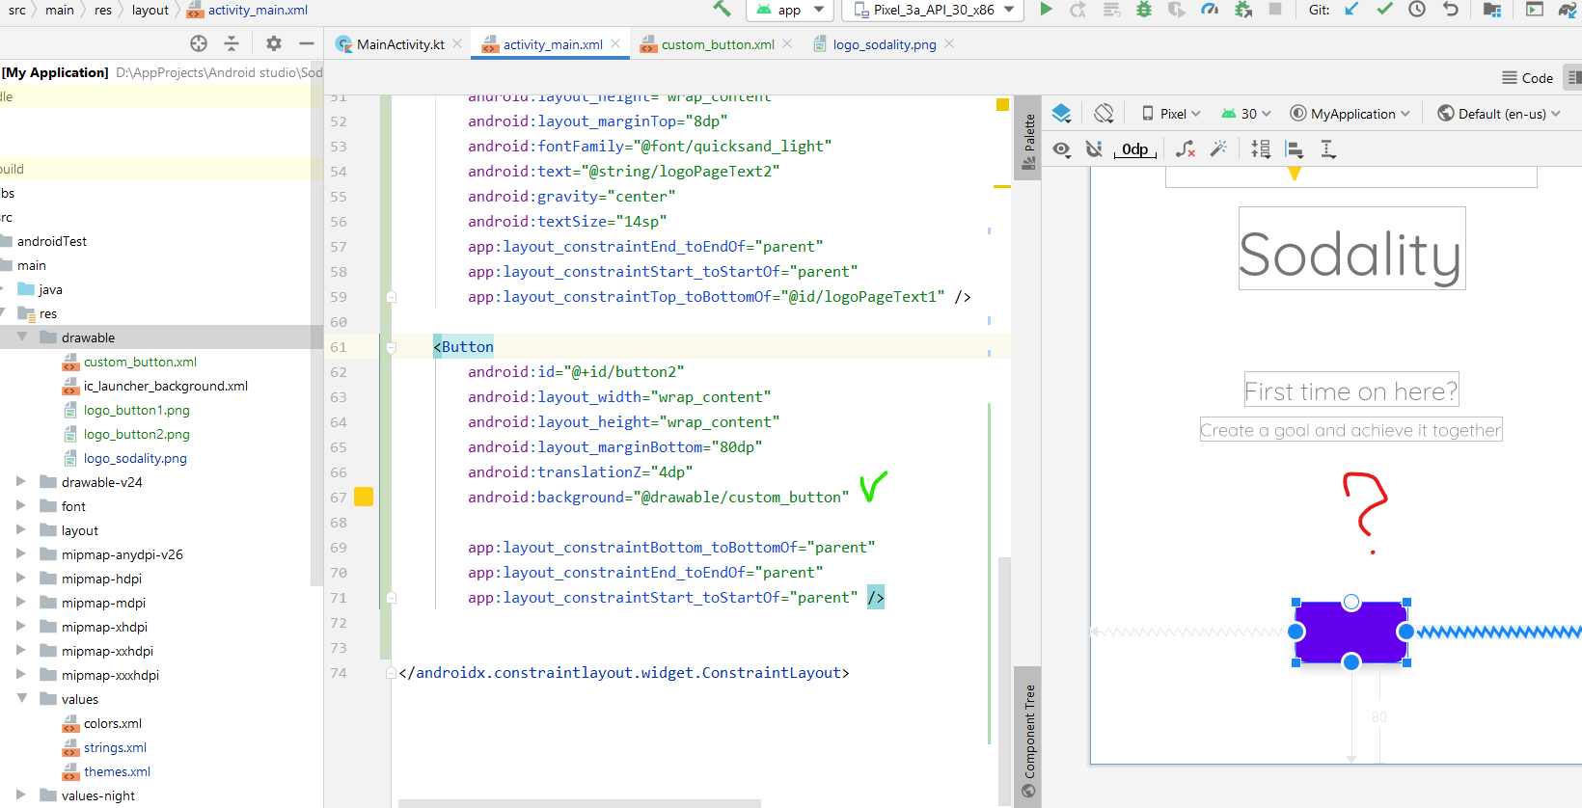1582x808 pixels.
Task: Open API level 30 dropdown
Action: pos(1246,114)
